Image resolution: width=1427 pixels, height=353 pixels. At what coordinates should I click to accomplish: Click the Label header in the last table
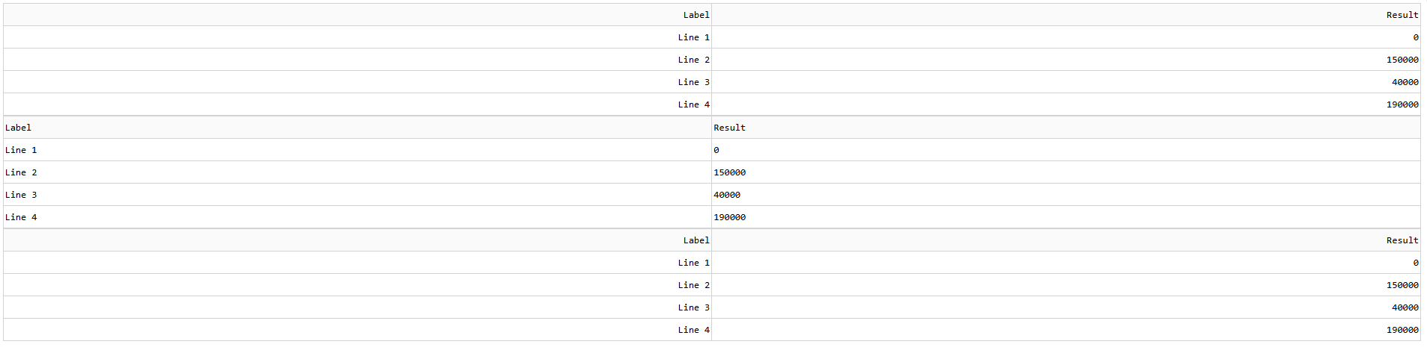(x=357, y=240)
